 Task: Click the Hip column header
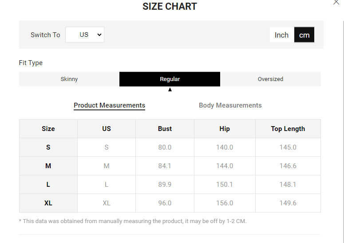click(x=225, y=129)
